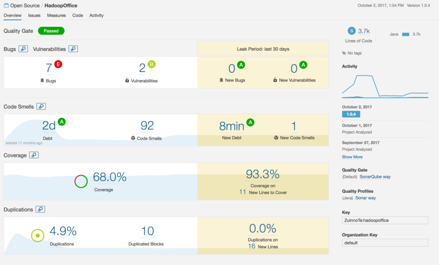Screen dimensions: 439x265
Task: Click the October 1, 2017 activity entry
Action: 385,129
